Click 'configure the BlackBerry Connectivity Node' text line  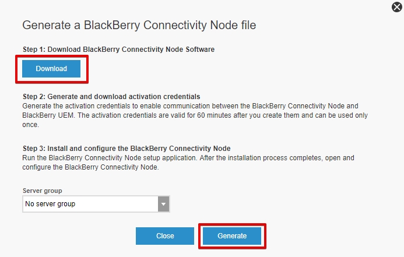(x=93, y=167)
